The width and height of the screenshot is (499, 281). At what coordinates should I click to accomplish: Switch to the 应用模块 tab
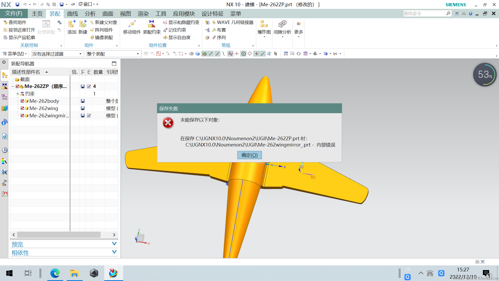pos(184,14)
